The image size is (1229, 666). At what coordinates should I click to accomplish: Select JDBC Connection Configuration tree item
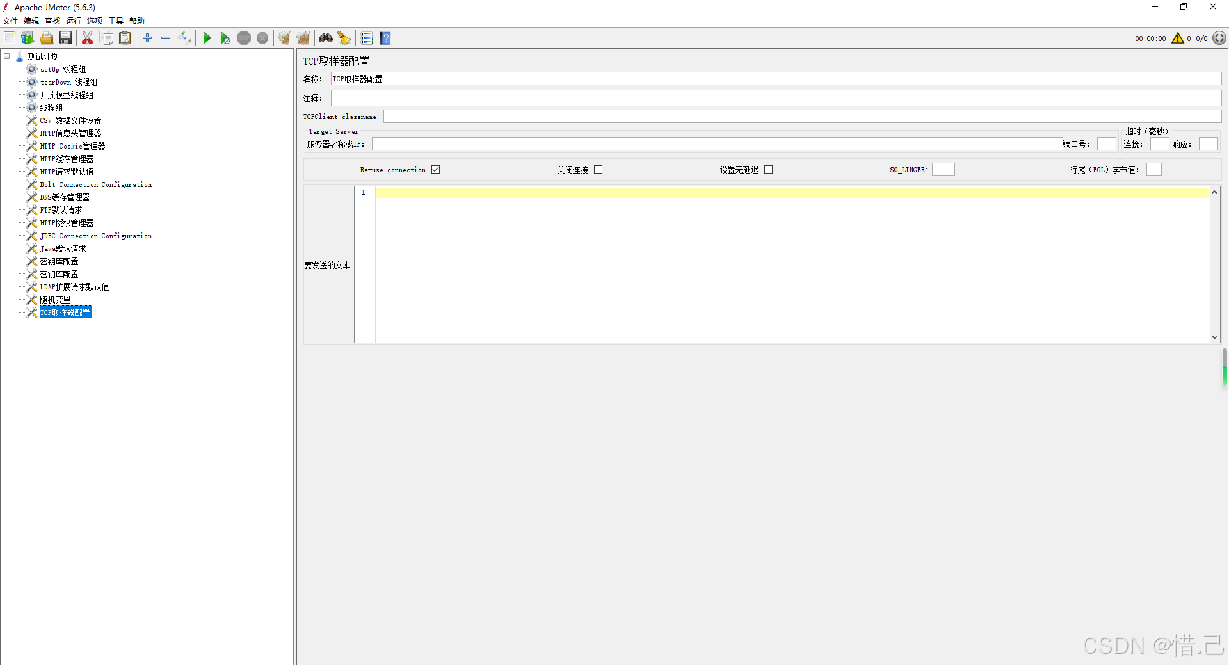(96, 236)
